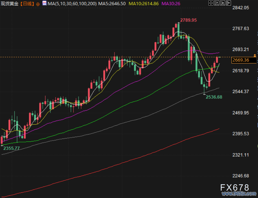Viewport: 258px width, 198px height.
Task: Click the 2544.37 price axis value
Action: (x=240, y=92)
